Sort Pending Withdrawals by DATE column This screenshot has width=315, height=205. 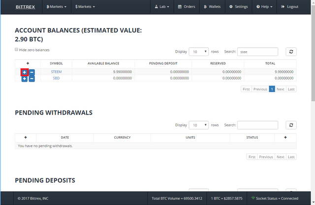coord(65,137)
